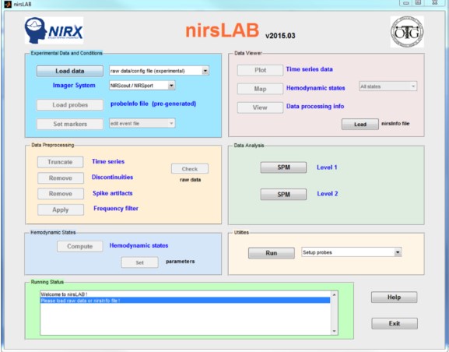
Task: Click Apply Frequency filter button
Action: (61, 209)
